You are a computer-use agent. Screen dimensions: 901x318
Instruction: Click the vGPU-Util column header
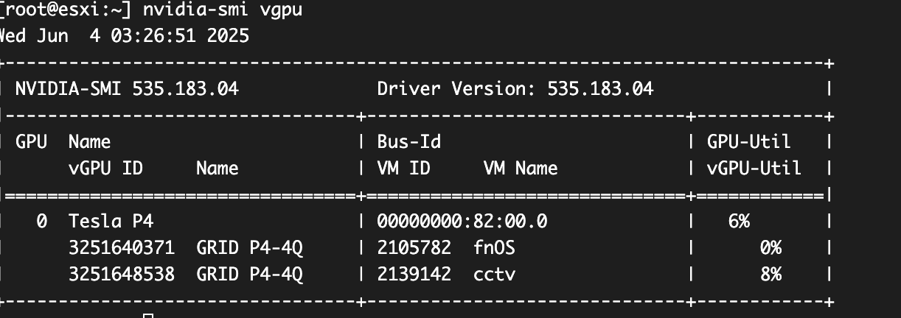tap(754, 168)
